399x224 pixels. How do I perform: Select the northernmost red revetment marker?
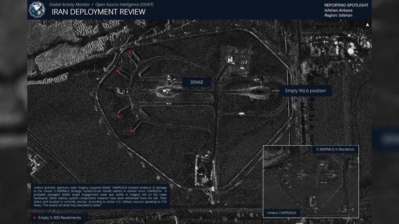[129, 52]
